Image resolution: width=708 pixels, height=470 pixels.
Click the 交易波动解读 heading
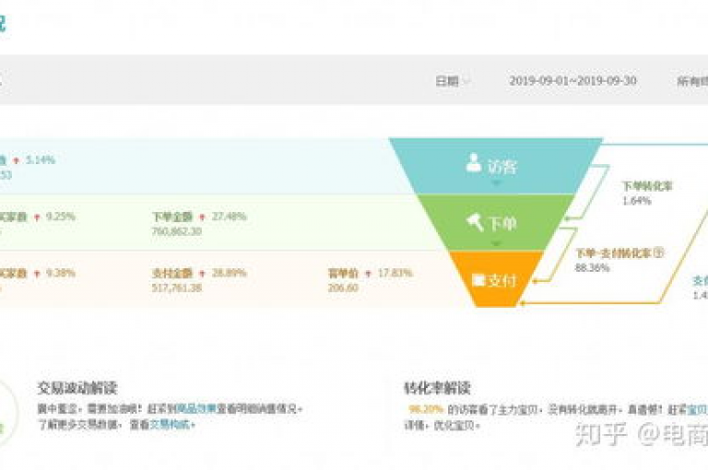pos(77,387)
